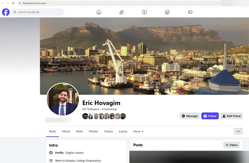Reload the page with browser refresh icon
This screenshot has height=163, width=249.
coord(13,3)
